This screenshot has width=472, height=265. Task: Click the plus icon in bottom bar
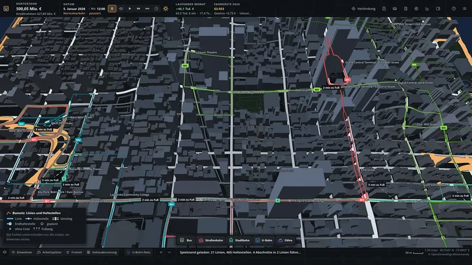pos(161,253)
